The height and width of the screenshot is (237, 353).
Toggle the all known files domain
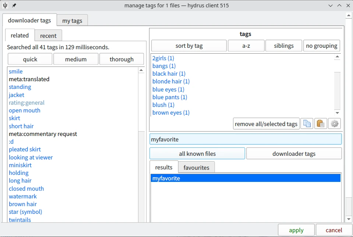[x=197, y=154]
